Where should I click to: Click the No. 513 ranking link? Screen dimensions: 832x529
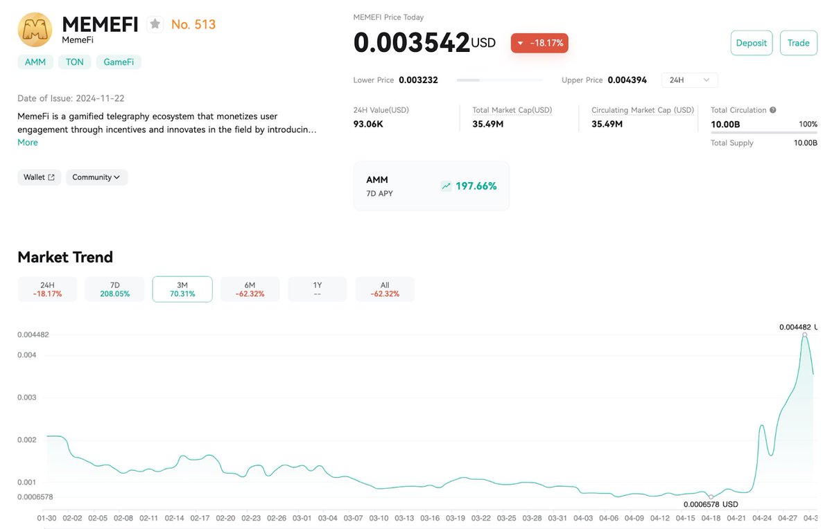(x=193, y=24)
